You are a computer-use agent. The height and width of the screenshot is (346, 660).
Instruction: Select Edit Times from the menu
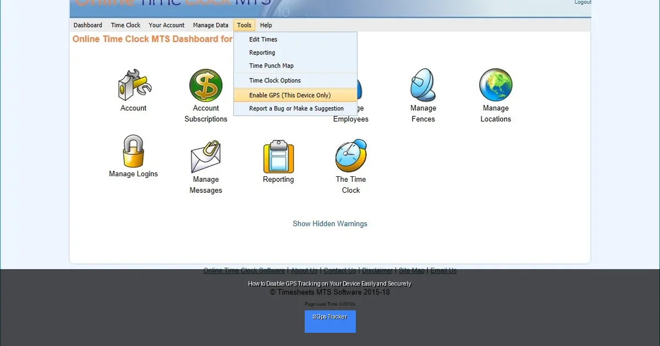(x=263, y=39)
